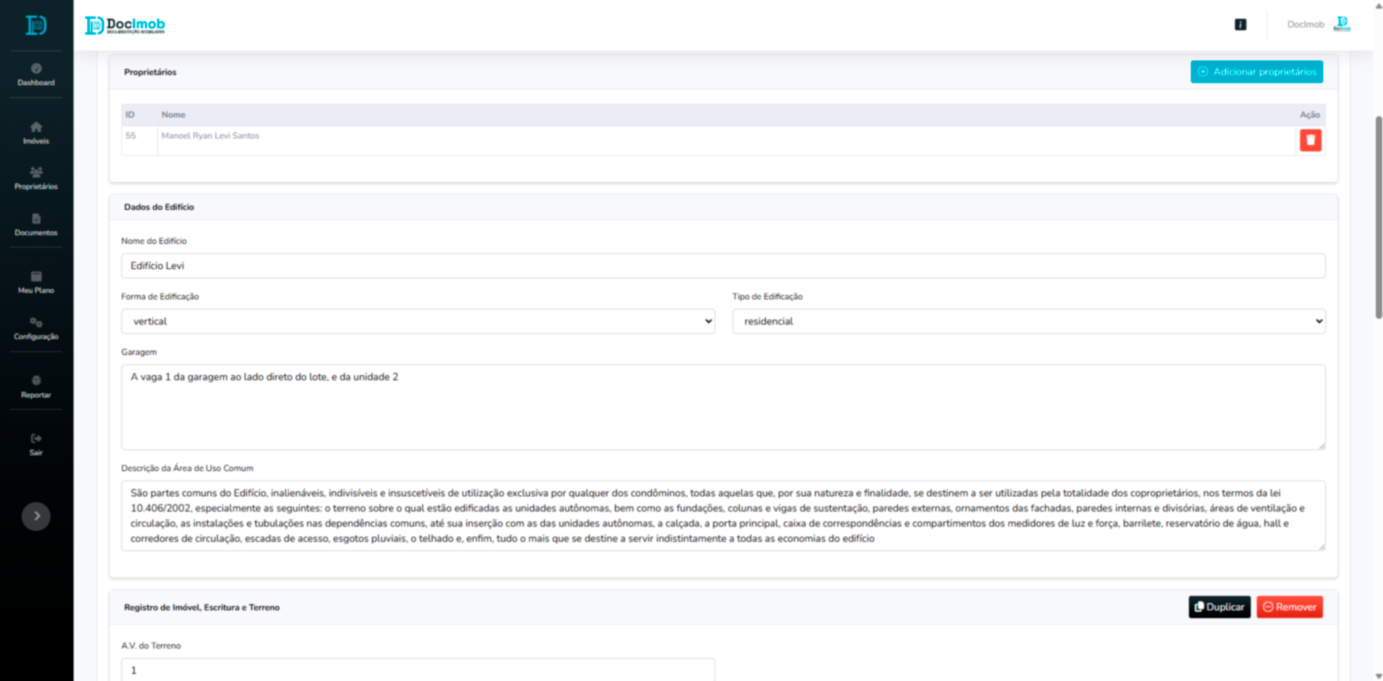Click the Duplicar button
Image resolution: width=1383 pixels, height=681 pixels.
[x=1219, y=607]
